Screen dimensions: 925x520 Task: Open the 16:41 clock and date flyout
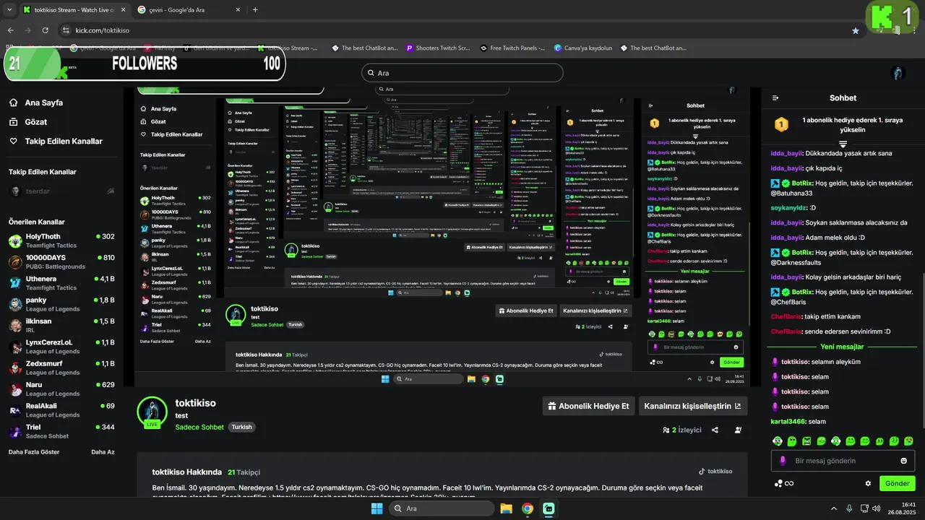point(903,508)
